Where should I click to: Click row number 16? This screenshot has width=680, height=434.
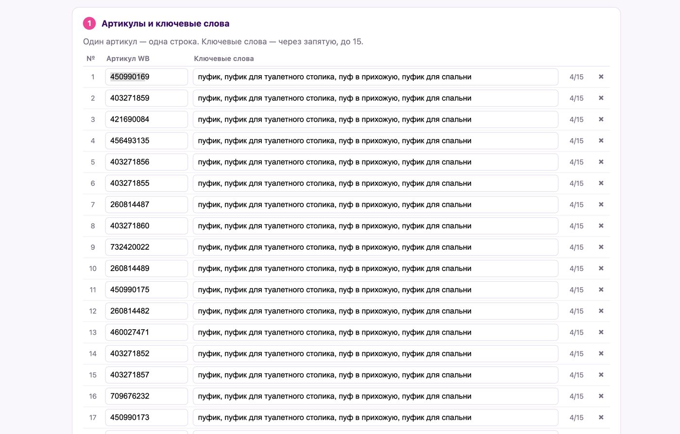click(93, 397)
